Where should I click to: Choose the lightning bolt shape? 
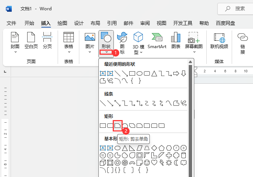point(162,163)
